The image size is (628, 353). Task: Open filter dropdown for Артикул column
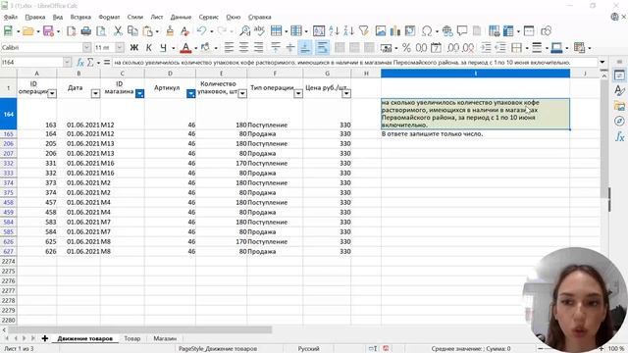(x=191, y=93)
